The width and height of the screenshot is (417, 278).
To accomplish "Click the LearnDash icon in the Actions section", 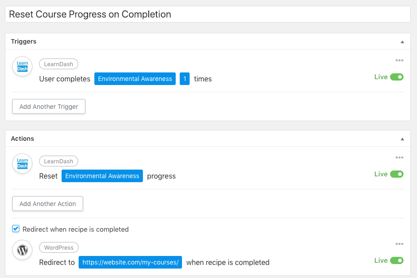I will [22, 164].
